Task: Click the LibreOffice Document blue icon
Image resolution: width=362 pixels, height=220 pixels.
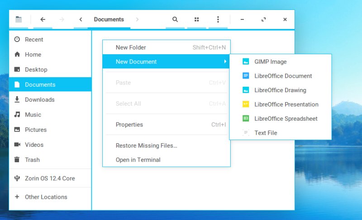Action: (x=246, y=75)
